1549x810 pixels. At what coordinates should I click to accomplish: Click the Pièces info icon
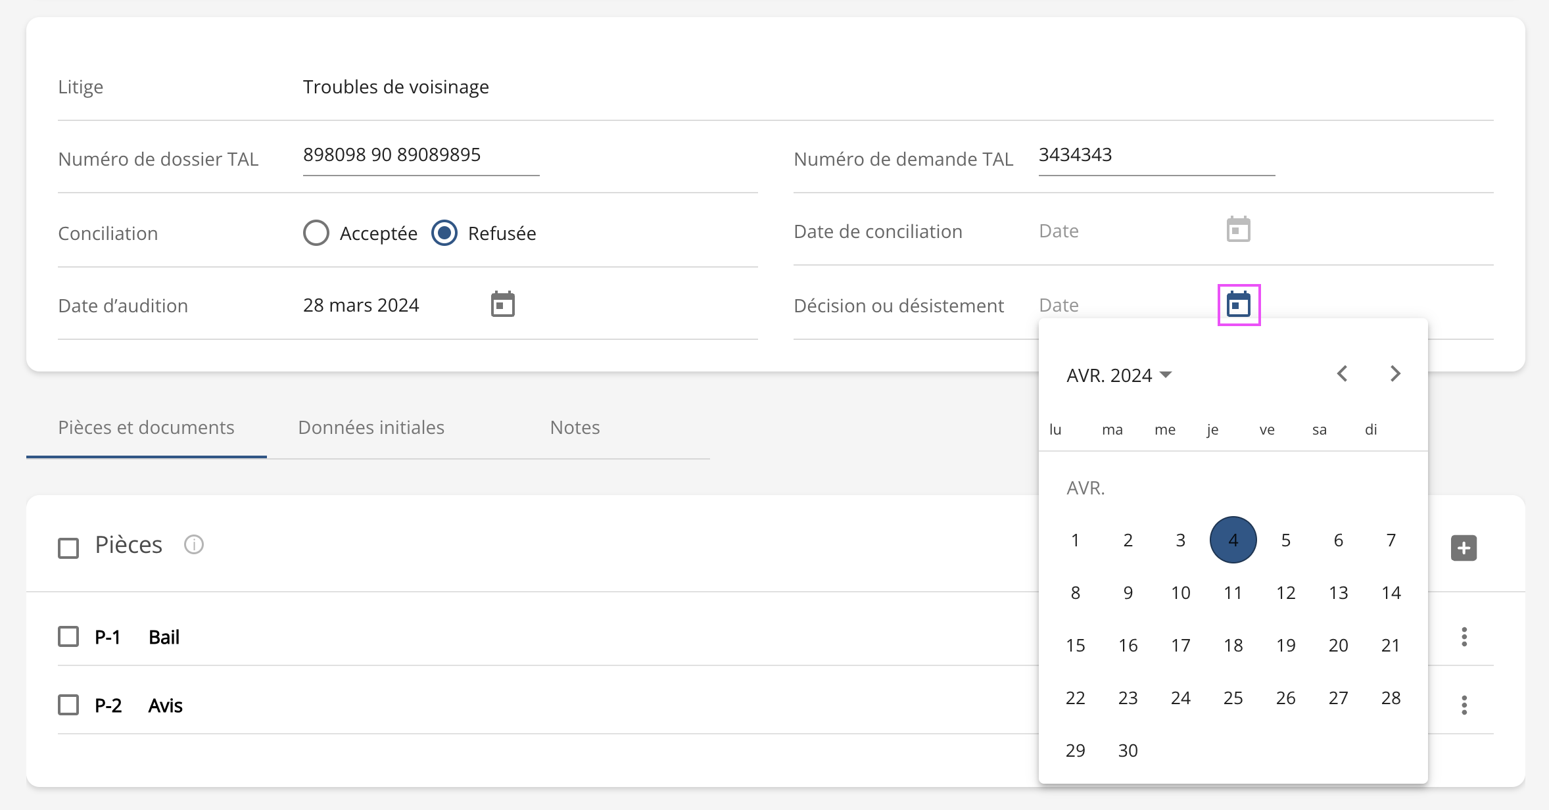194,544
